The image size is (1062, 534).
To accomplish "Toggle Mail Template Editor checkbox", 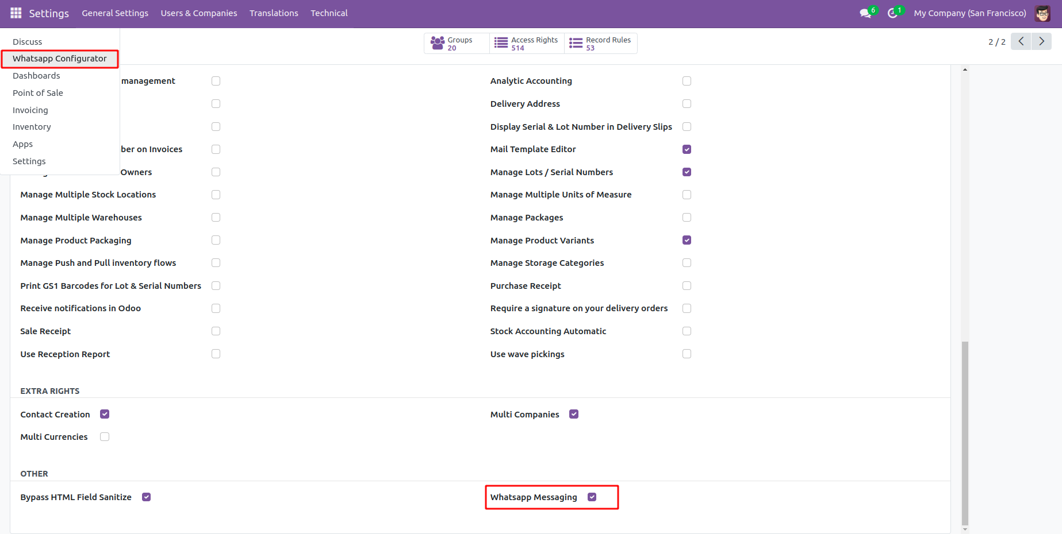I will 687,149.
